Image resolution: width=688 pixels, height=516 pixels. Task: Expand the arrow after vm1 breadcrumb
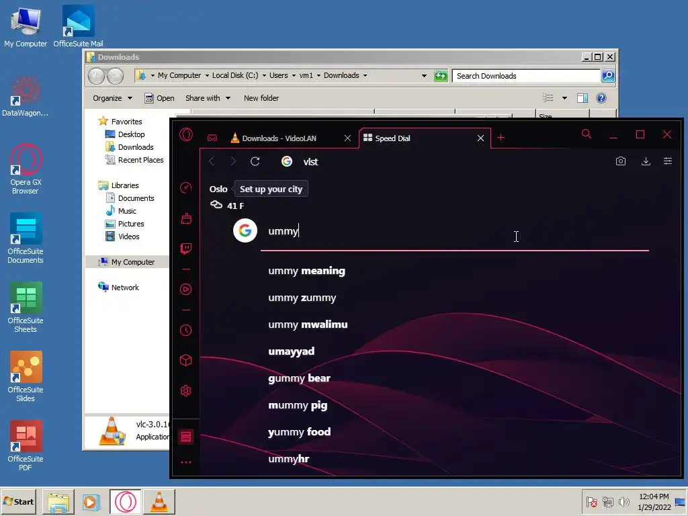click(318, 75)
